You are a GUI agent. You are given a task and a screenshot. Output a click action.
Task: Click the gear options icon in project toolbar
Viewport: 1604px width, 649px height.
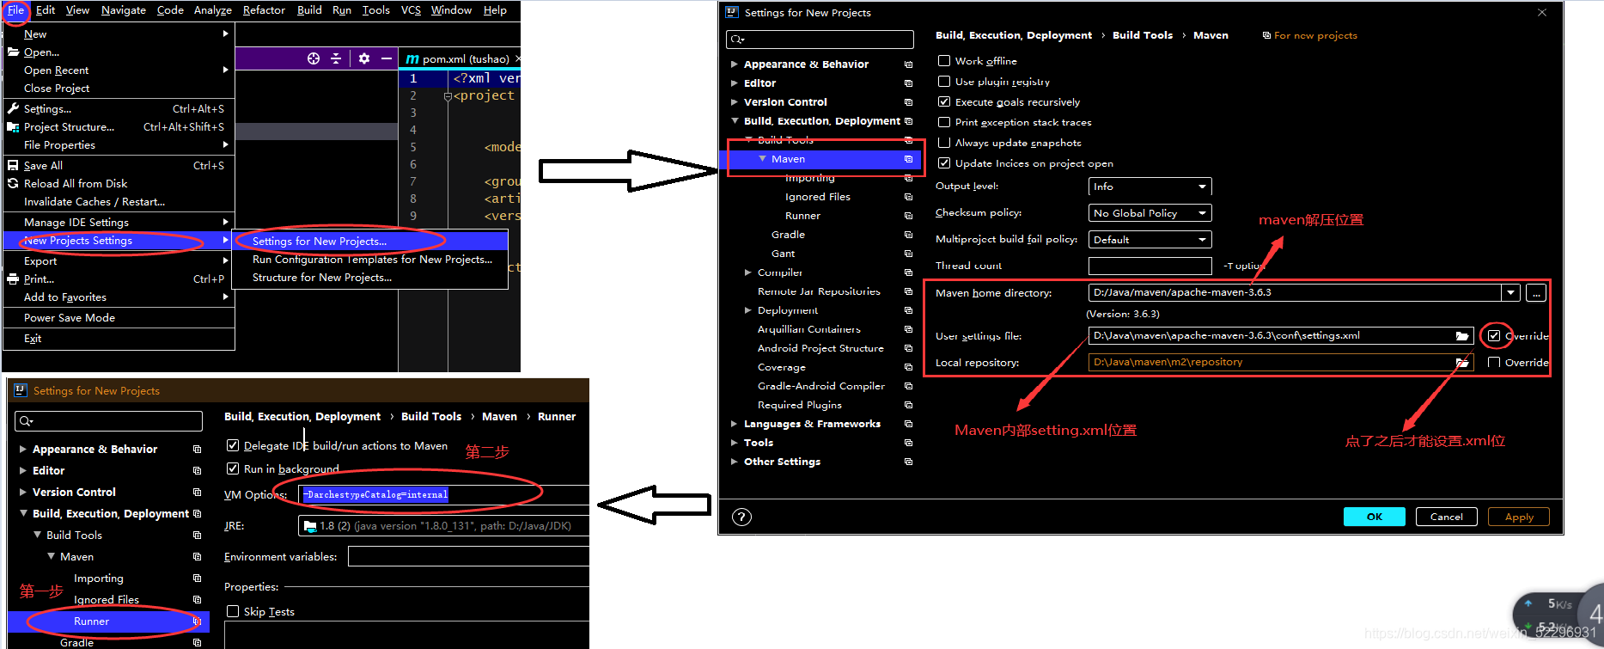point(364,58)
